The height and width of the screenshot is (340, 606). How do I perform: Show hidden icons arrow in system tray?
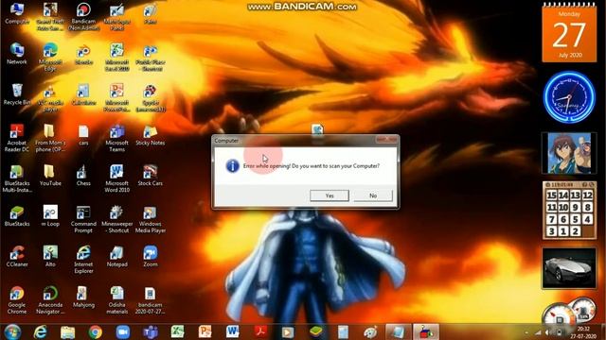point(526,332)
